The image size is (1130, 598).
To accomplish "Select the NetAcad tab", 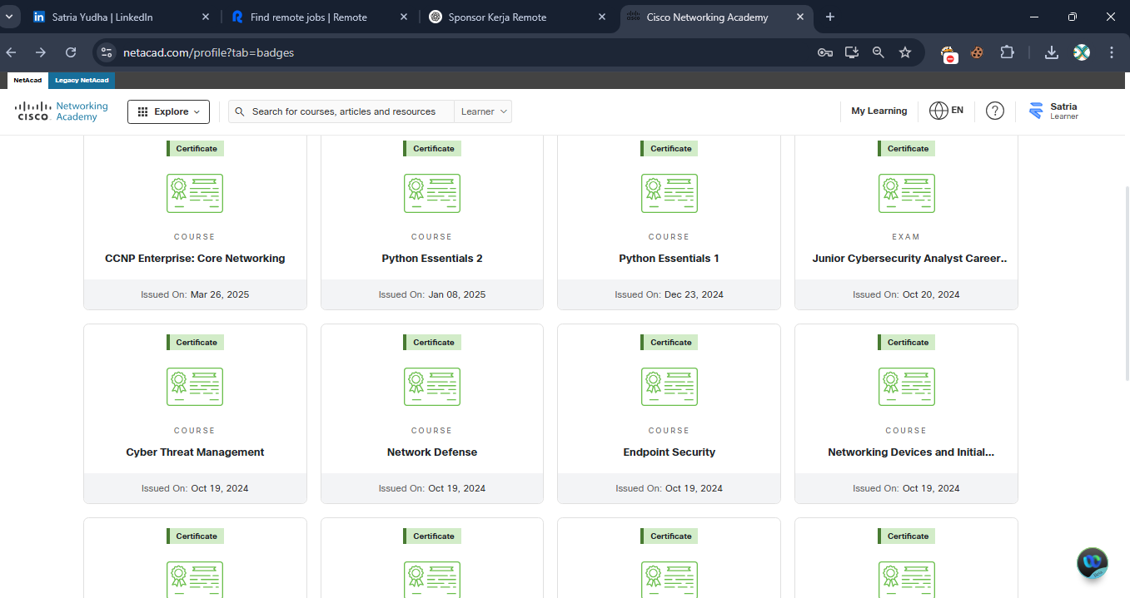I will 27,80.
